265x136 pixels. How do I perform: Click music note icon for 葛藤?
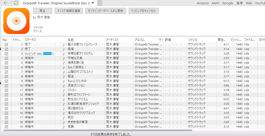pyautogui.click(x=64, y=127)
